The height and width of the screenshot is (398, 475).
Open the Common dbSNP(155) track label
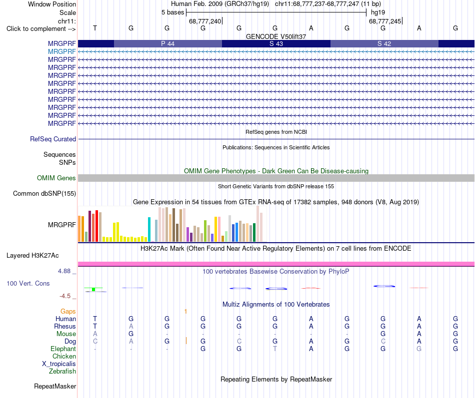pyautogui.click(x=44, y=193)
